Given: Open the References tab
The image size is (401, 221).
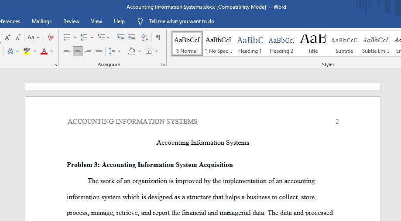Looking at the screenshot, I should tap(10, 21).
